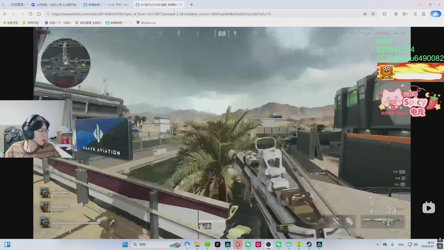Viewport: 444px width, 250px height.
Task: Open File Explorer from the taskbar
Action: (197, 244)
